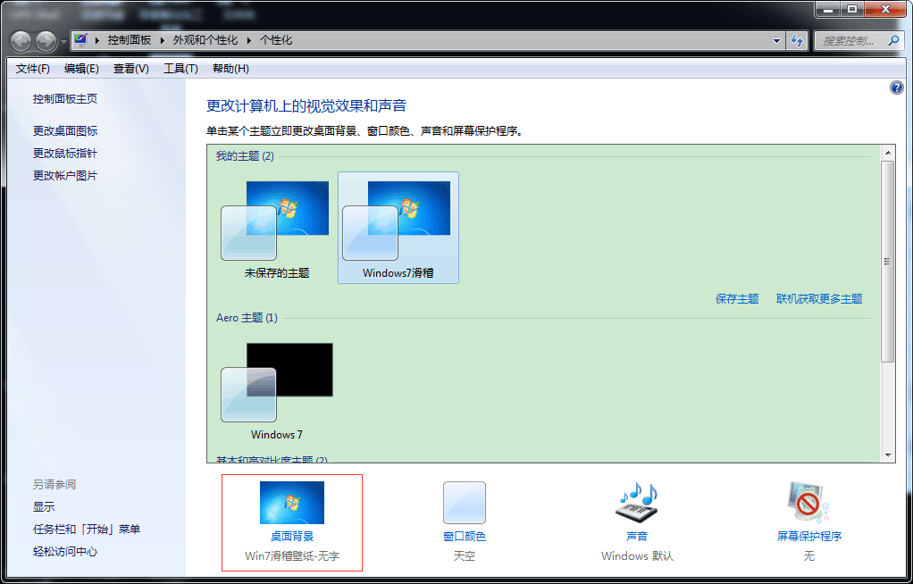913x584 pixels.
Task: Click the 保存主题 link
Action: click(737, 299)
